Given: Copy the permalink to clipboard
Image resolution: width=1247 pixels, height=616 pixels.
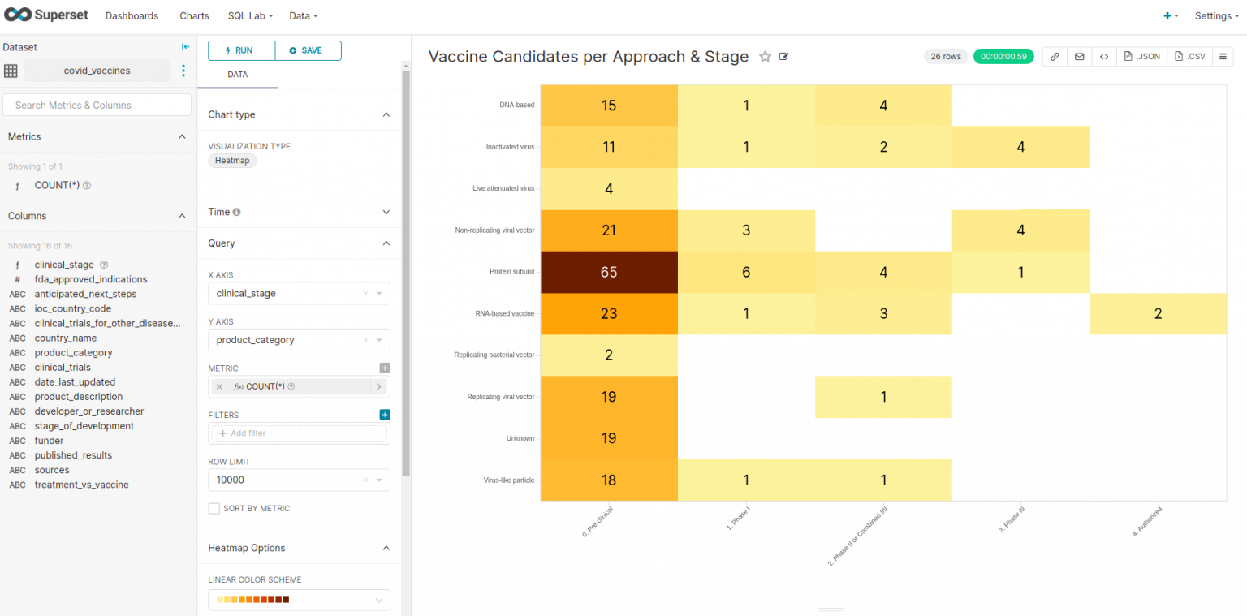Looking at the screenshot, I should click(x=1054, y=56).
